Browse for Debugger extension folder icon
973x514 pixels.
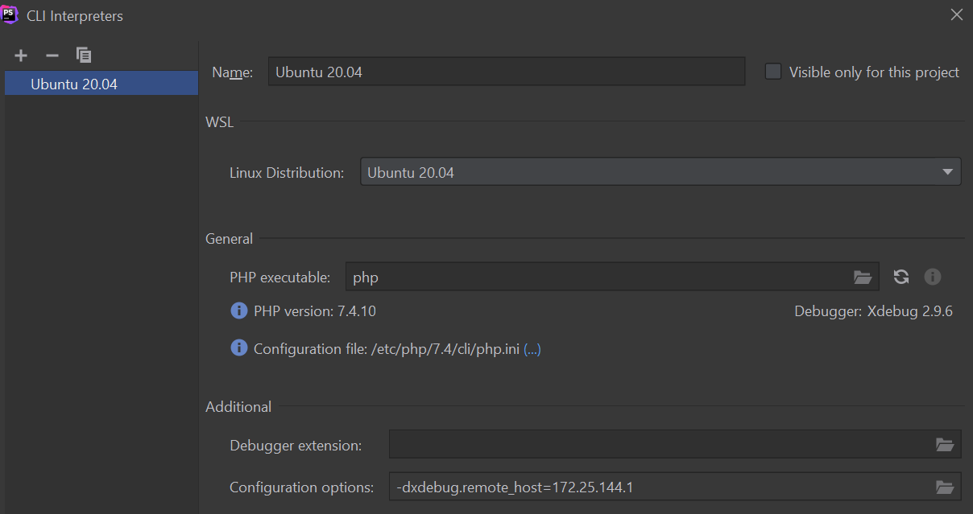[945, 445]
